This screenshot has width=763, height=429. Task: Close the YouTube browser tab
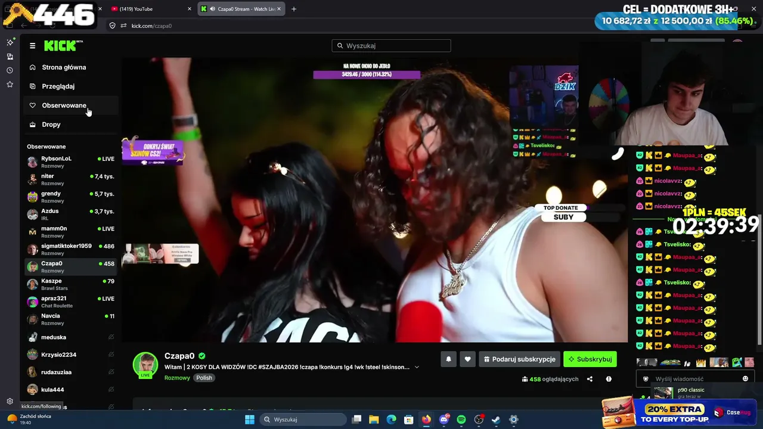(x=190, y=9)
